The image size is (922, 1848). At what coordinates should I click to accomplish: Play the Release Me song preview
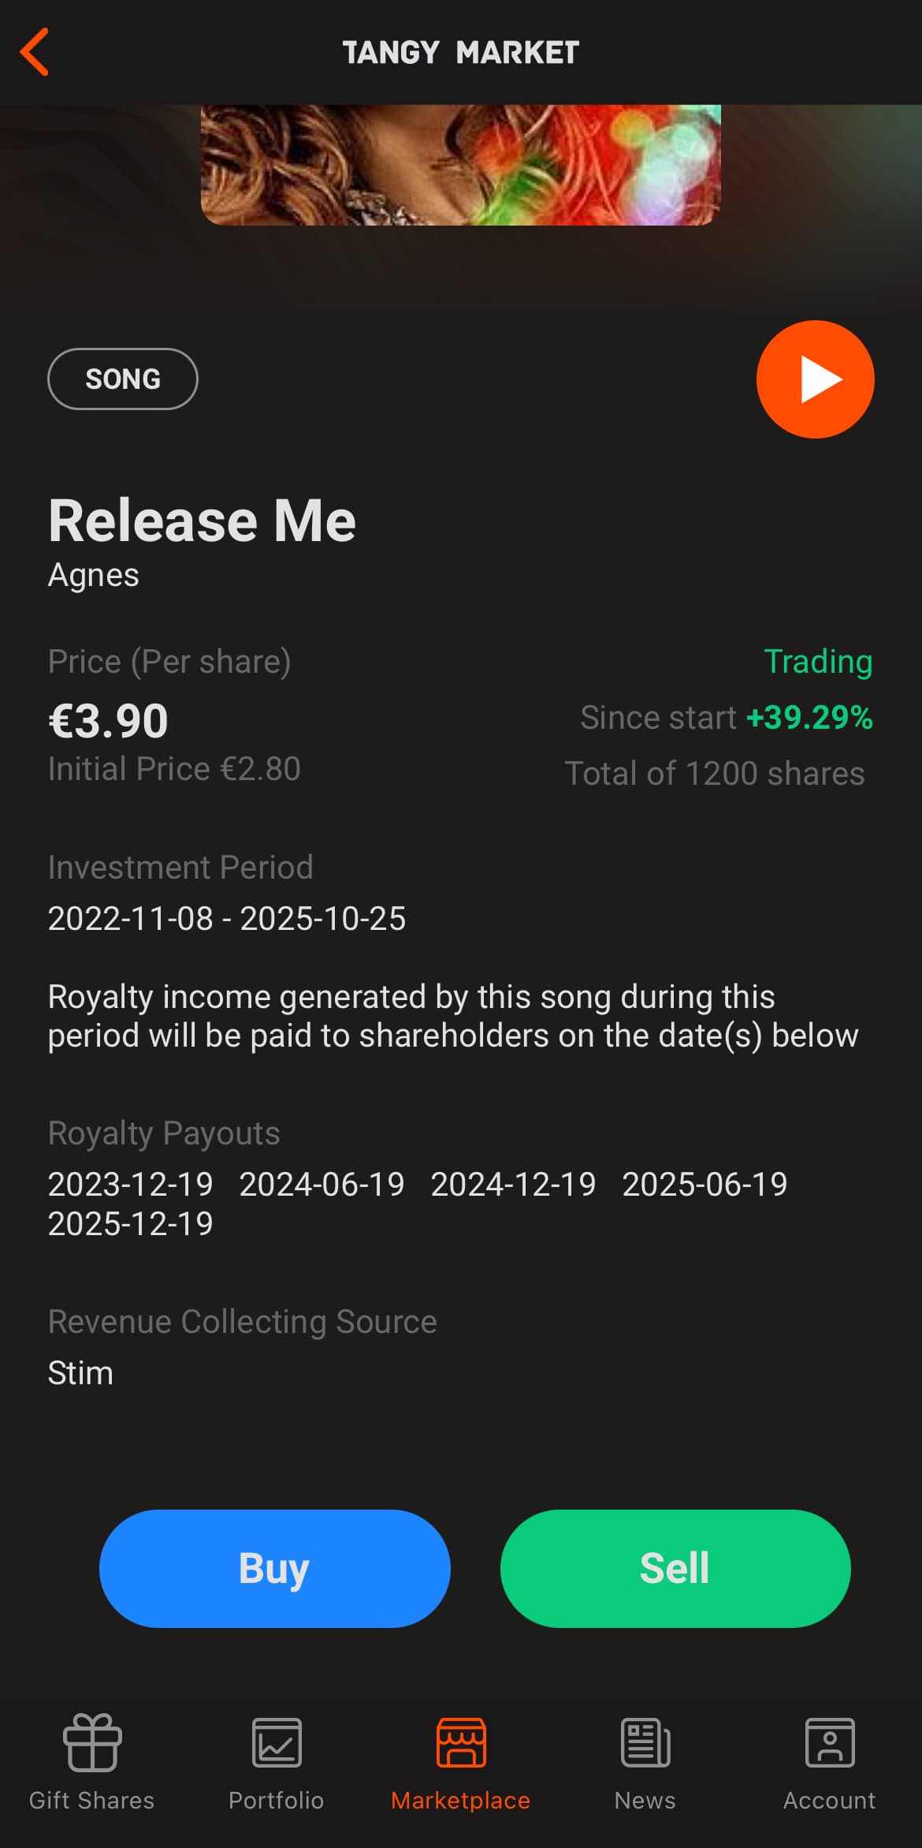click(x=815, y=379)
